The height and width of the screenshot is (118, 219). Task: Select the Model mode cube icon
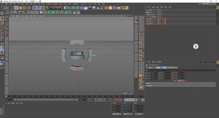pos(2,18)
